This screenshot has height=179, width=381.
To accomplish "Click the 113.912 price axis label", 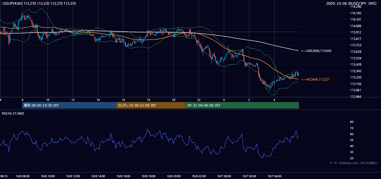I will click(355, 32).
